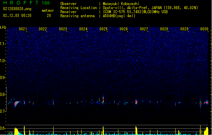Viewport: 212px width, 135px height.
Task: Click the bright meteor echo before 0027
Action: [x=136, y=102]
